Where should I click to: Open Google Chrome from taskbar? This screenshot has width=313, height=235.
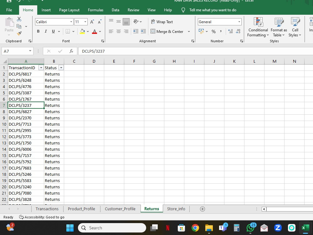195,228
